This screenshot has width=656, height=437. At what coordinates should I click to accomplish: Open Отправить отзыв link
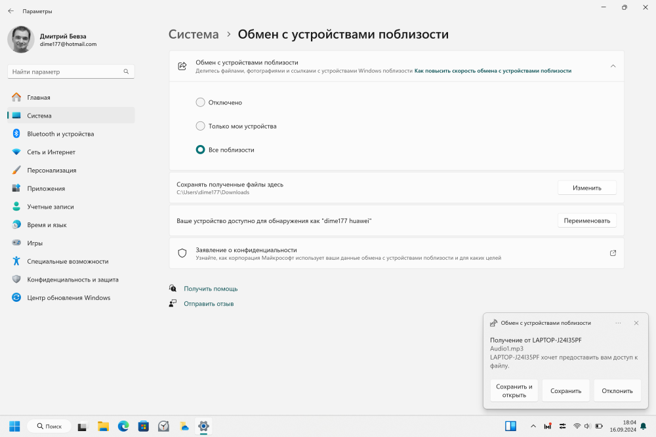pos(209,304)
